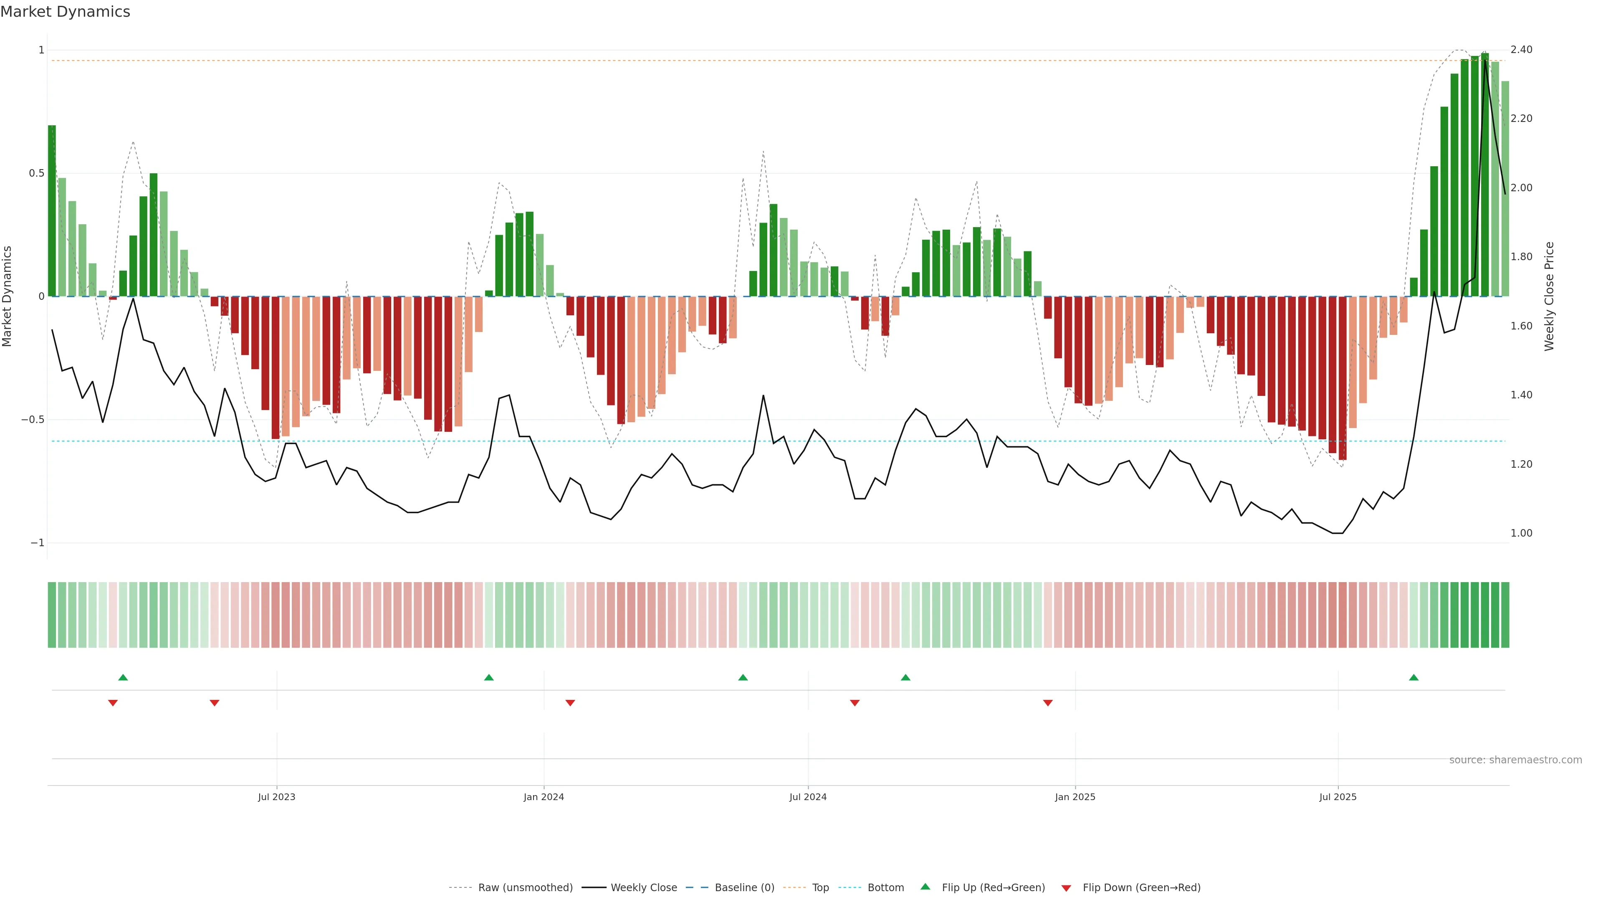Screen dimensions: 1603x902
Task: Click Flip Up green triangle legend icon
Action: [x=925, y=887]
